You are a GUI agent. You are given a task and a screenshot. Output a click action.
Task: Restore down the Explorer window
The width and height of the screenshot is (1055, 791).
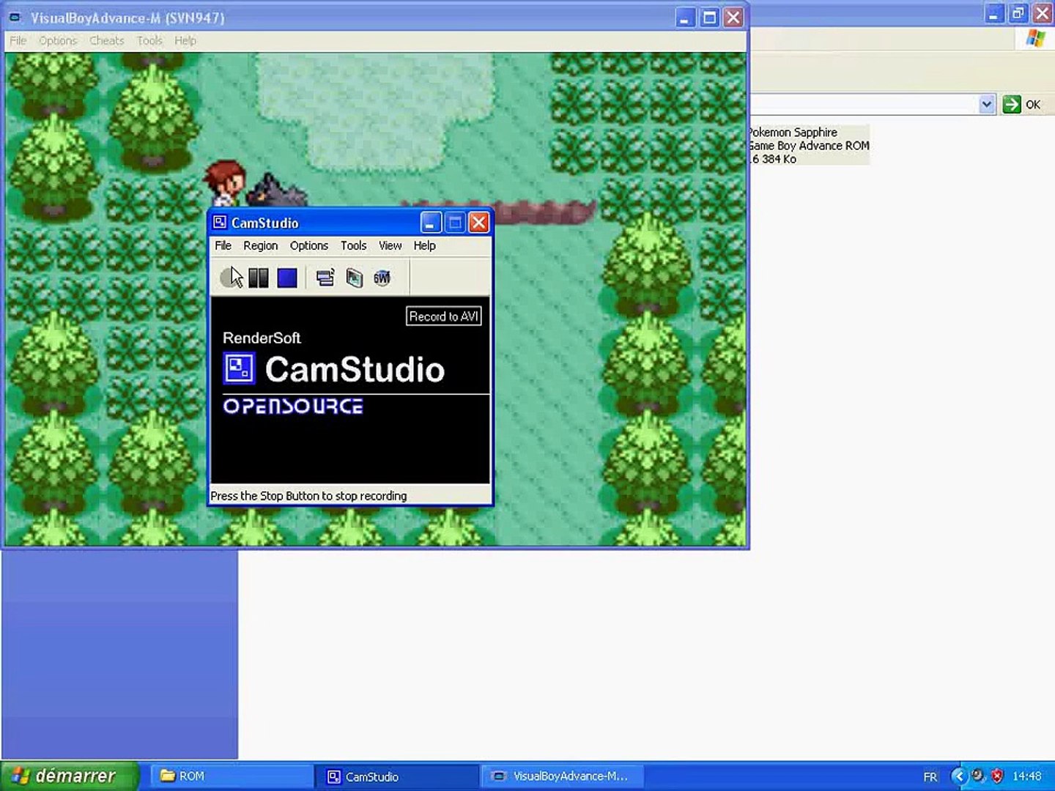[x=1018, y=13]
